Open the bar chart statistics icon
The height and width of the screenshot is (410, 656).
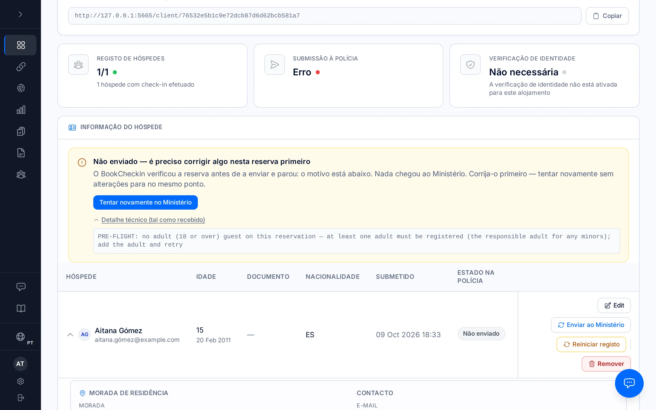20,110
